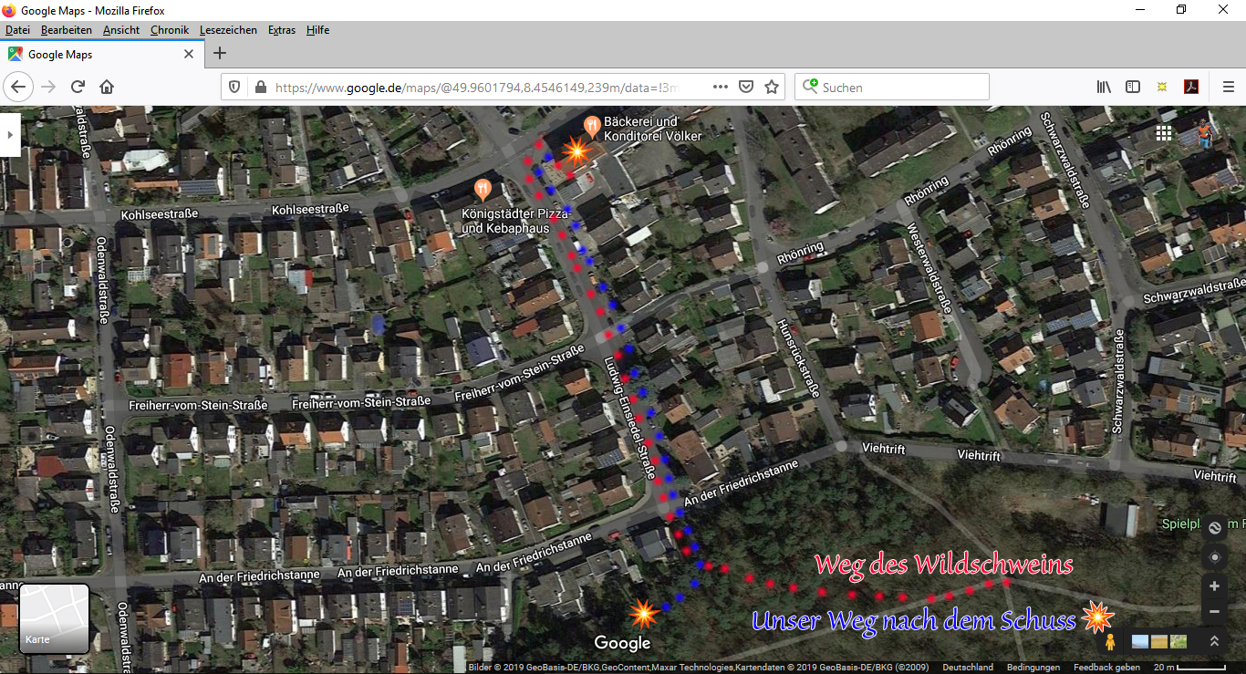
Task: Open Adobe PDF extension icon
Action: pos(1190,87)
